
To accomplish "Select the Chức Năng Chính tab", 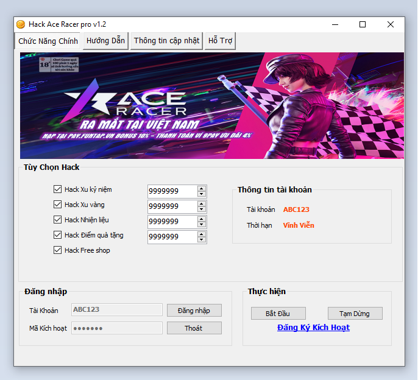I will (x=48, y=41).
